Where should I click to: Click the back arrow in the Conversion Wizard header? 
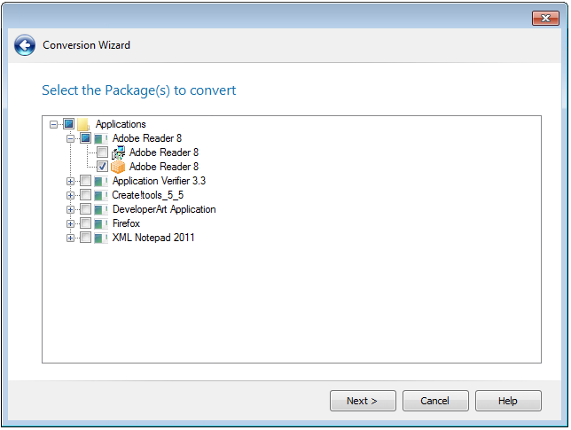coord(25,45)
